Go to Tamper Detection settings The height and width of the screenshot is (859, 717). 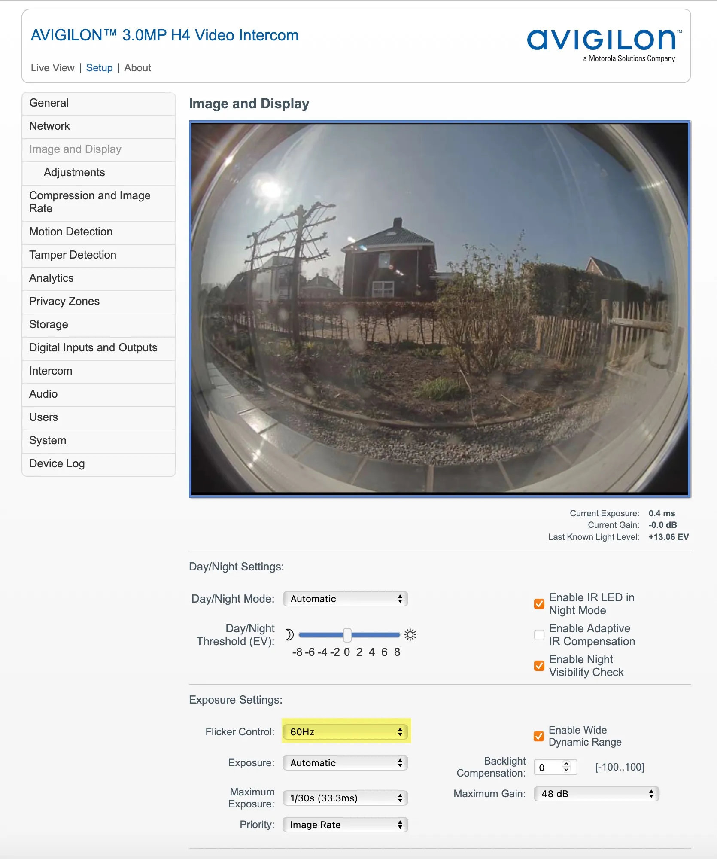(x=99, y=255)
